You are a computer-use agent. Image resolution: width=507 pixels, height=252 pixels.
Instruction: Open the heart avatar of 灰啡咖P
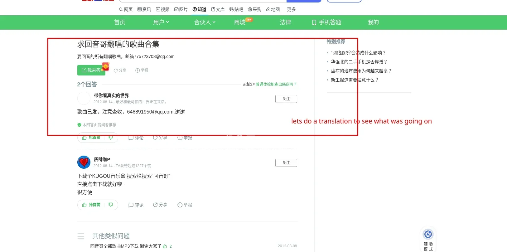[84, 162]
